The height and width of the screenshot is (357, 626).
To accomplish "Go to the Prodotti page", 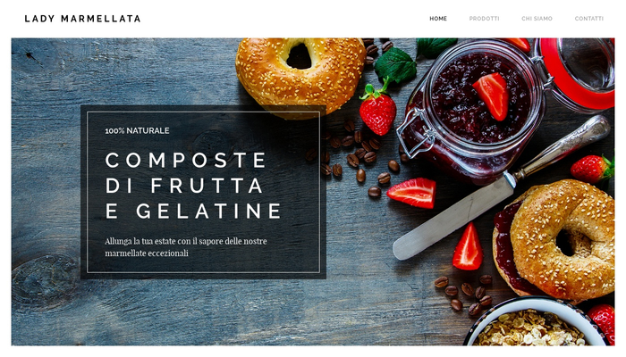I will 484,19.
